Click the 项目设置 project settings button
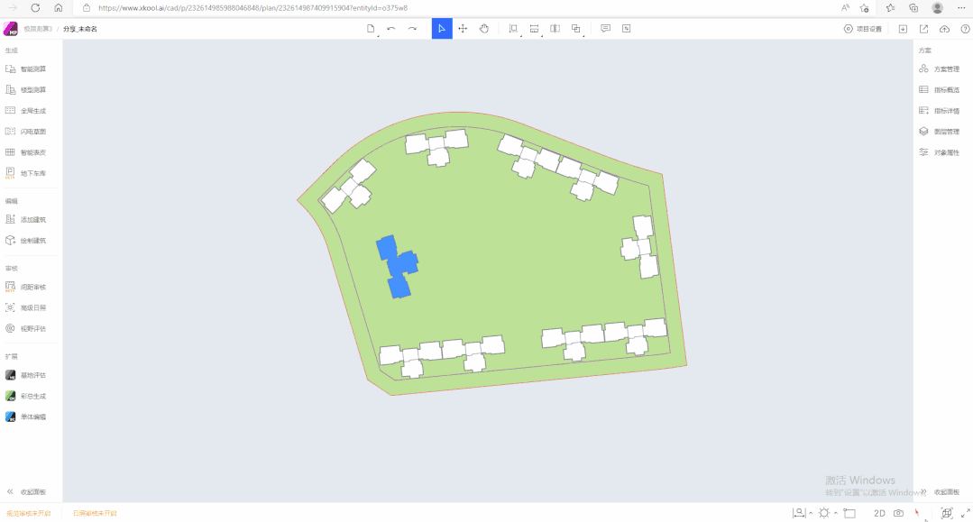Screen dimensions: 973x522 (x=863, y=29)
